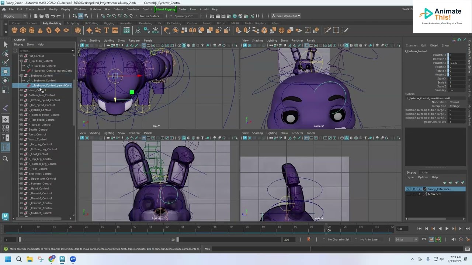This screenshot has height=265, width=472.
Task: Toggle snap to points
Action: 114,16
